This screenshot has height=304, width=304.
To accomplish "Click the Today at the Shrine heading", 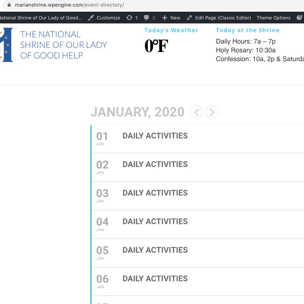I will (248, 30).
